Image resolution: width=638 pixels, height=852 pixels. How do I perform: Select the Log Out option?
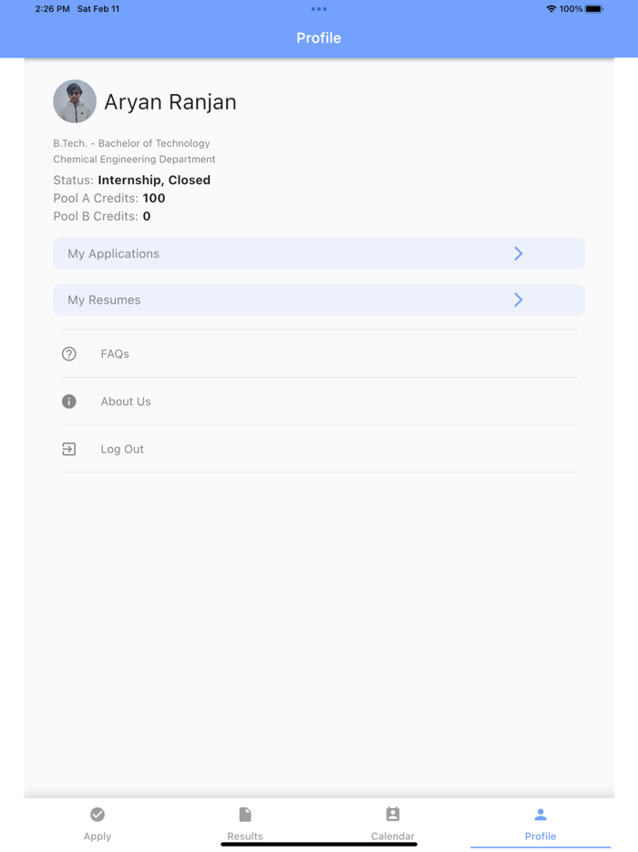tap(122, 449)
